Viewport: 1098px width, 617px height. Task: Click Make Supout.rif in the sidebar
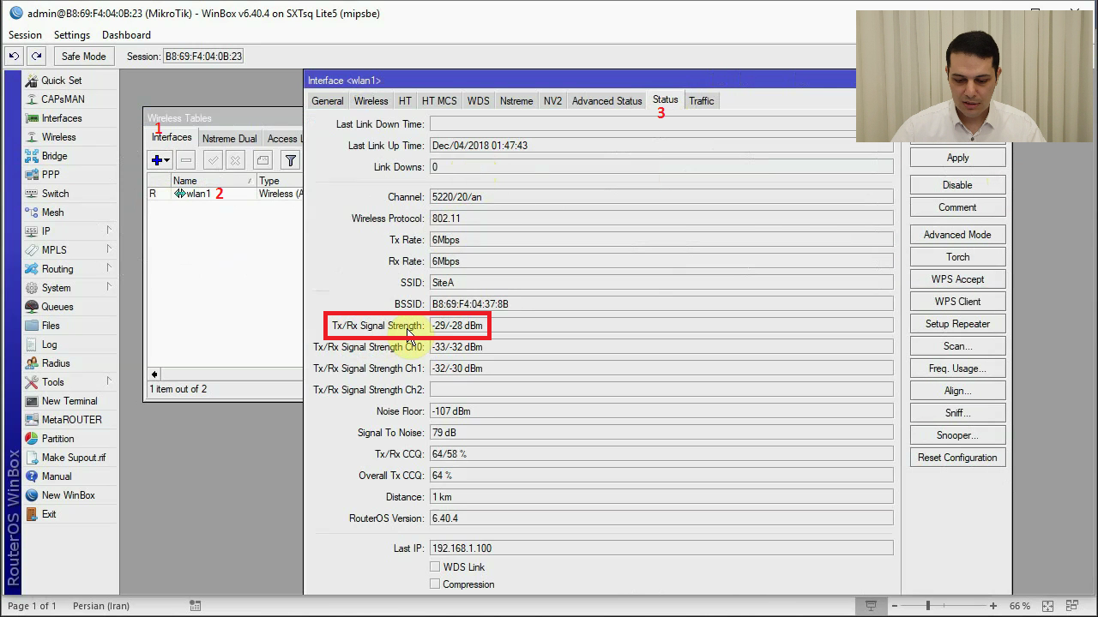[x=74, y=458]
